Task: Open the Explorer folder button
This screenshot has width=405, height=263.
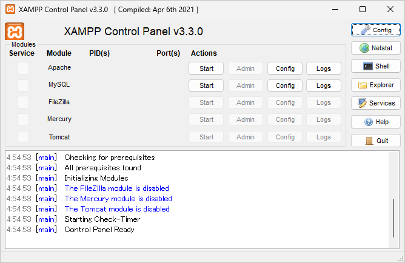Action: [375, 85]
